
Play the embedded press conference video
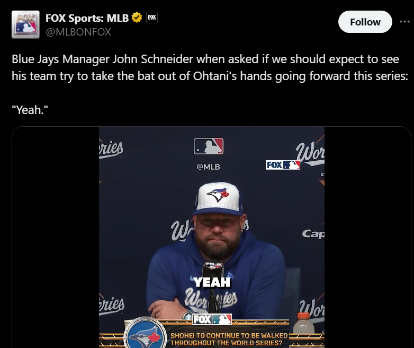click(x=211, y=237)
